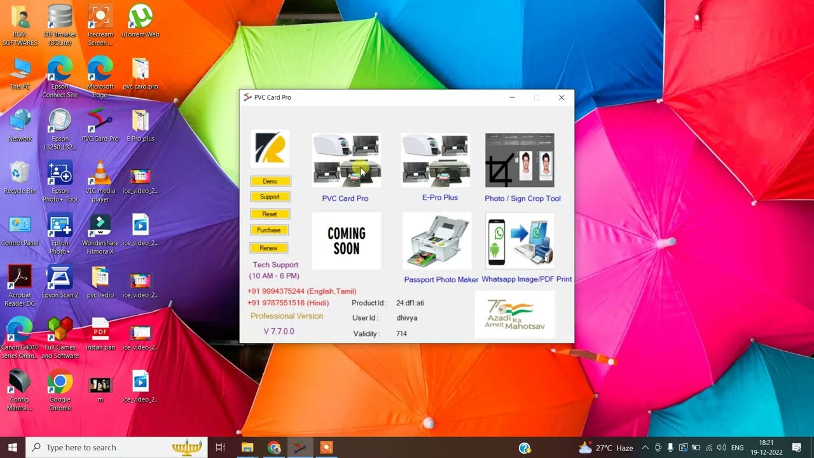The height and width of the screenshot is (458, 814).
Task: Click the Photo / Sign Crop Tool label
Action: [x=523, y=198]
